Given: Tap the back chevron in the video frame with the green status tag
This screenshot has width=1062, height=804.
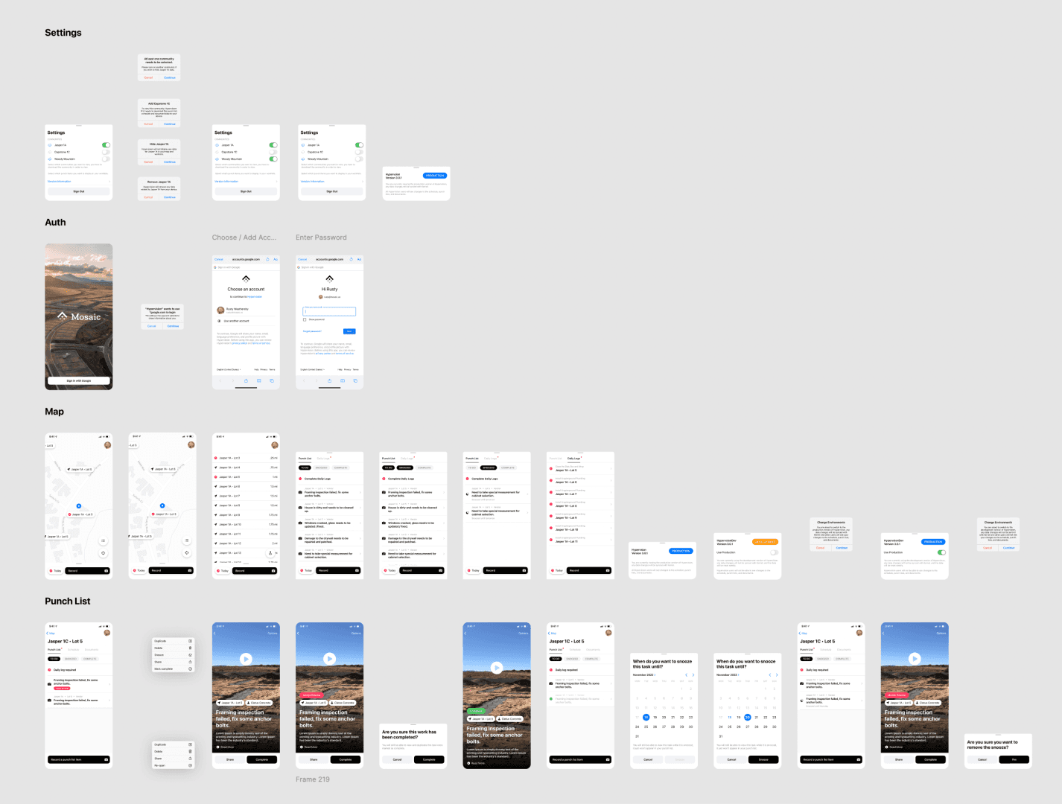Looking at the screenshot, I should (467, 634).
